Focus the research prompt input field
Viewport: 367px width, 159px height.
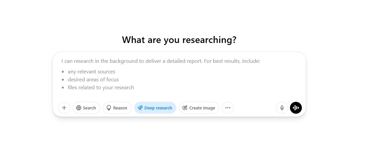coord(179,75)
